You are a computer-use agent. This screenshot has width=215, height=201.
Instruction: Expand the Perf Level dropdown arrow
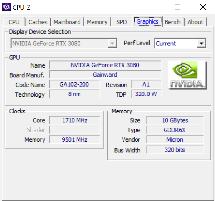pyautogui.click(x=201, y=43)
